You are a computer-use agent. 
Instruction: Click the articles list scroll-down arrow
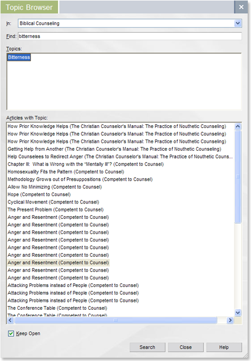click(238, 312)
